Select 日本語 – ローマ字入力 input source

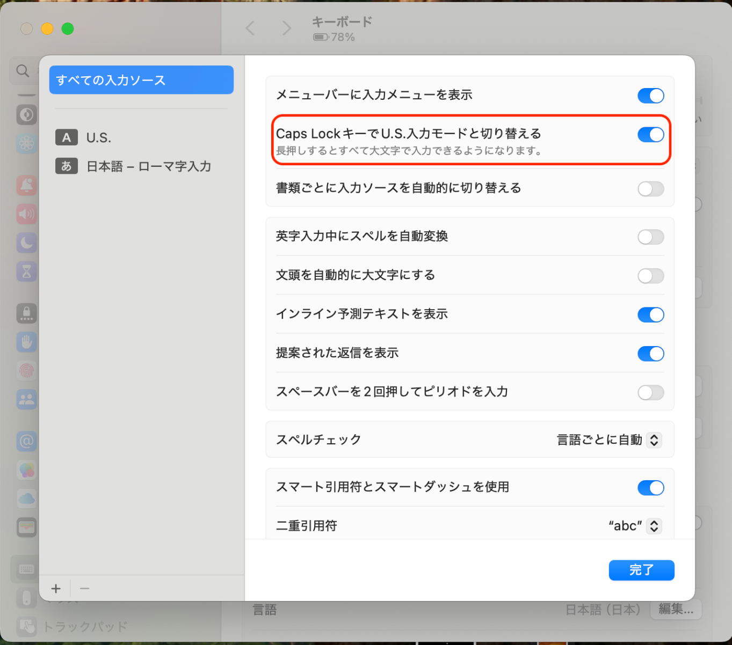(x=148, y=166)
